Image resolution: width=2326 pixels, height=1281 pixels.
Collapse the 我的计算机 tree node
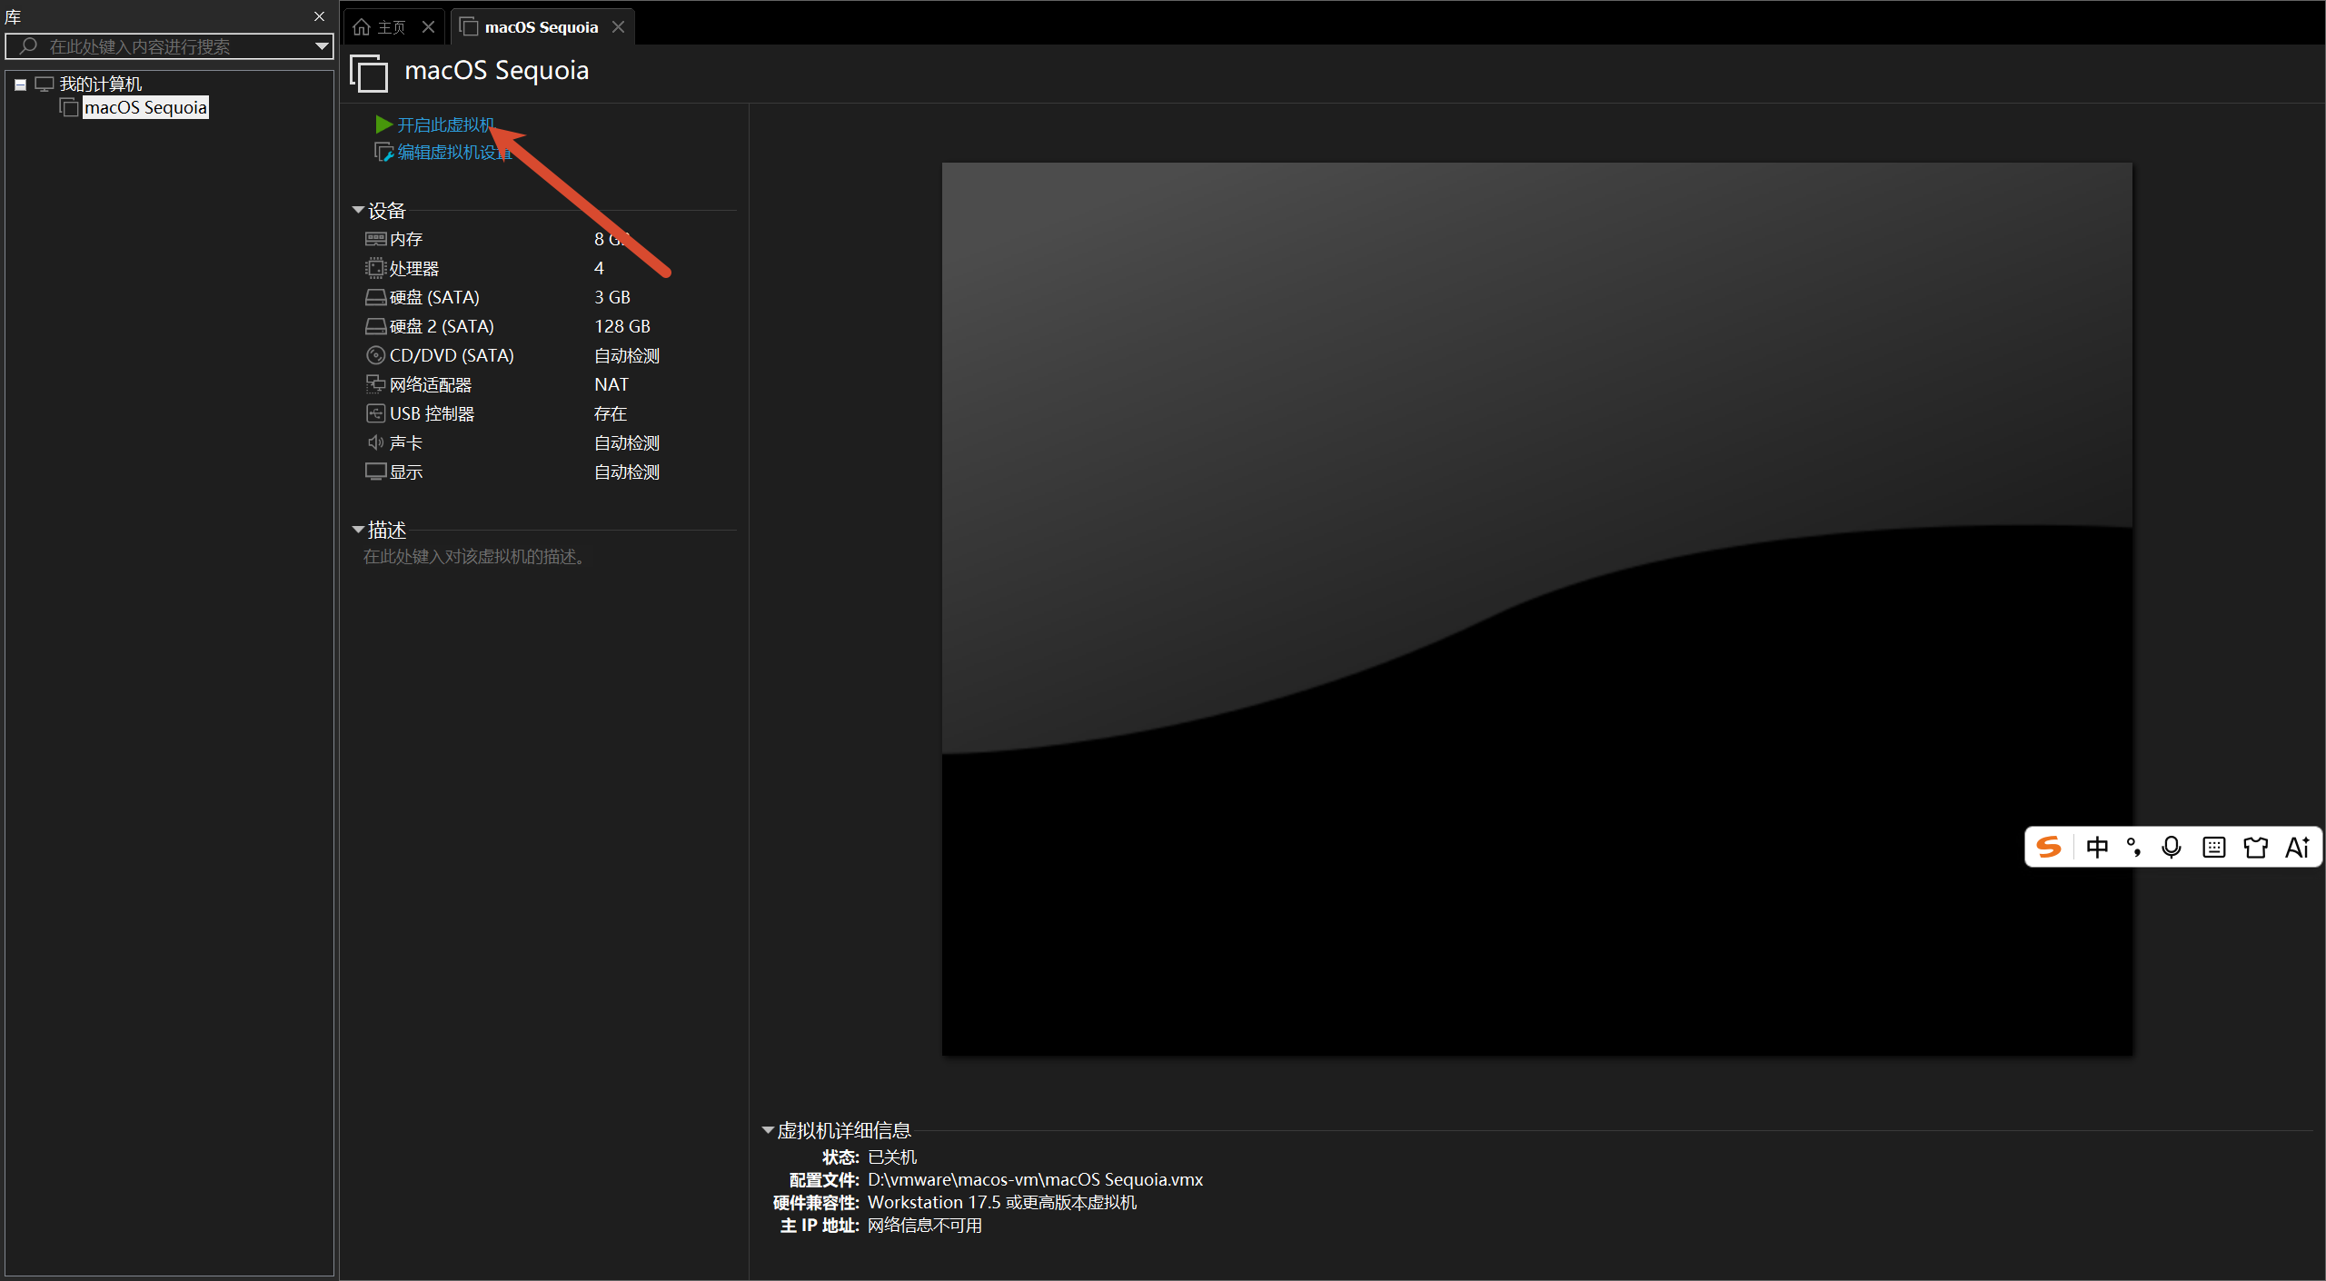(x=20, y=84)
